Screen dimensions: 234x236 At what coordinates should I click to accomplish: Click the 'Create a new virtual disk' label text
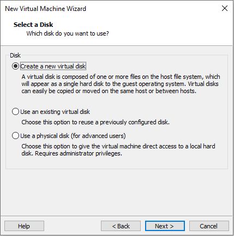click(x=53, y=66)
